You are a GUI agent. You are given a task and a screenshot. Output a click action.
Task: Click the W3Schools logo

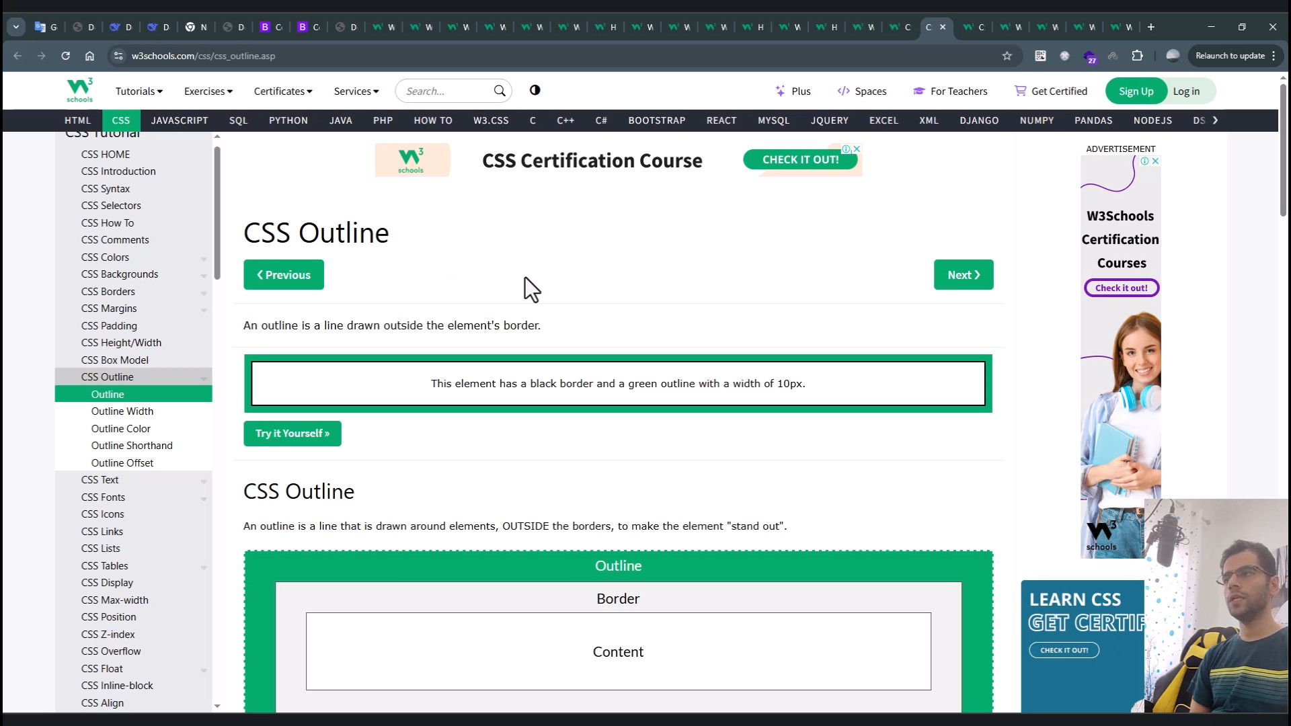click(79, 90)
